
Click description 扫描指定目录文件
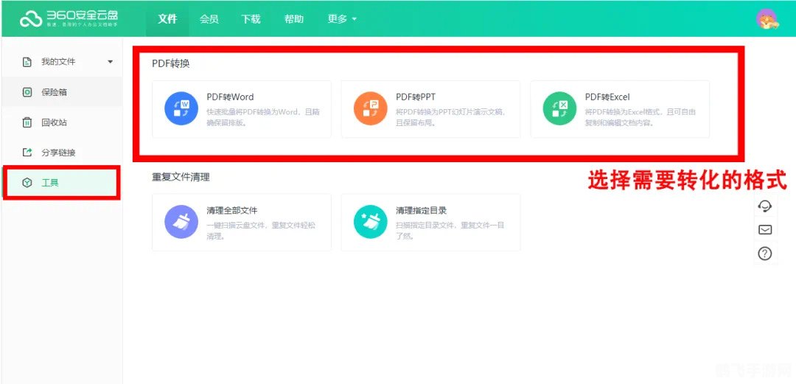click(450, 231)
